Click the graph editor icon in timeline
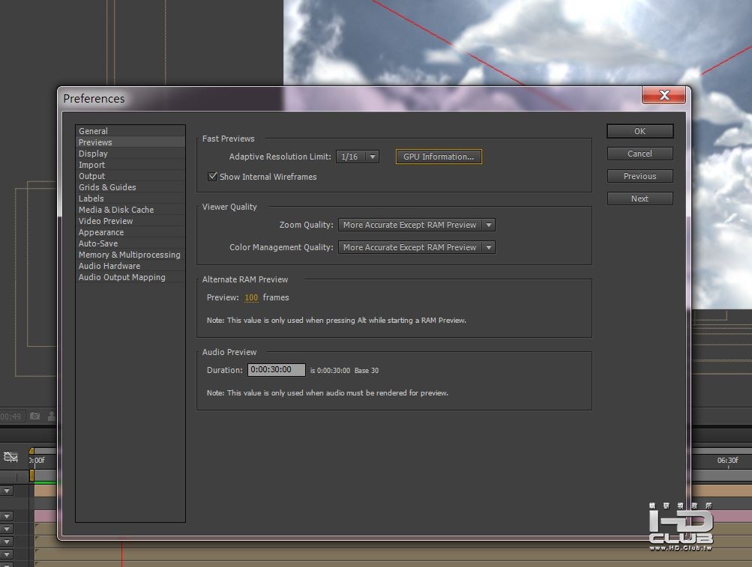The height and width of the screenshot is (567, 752). 10,457
